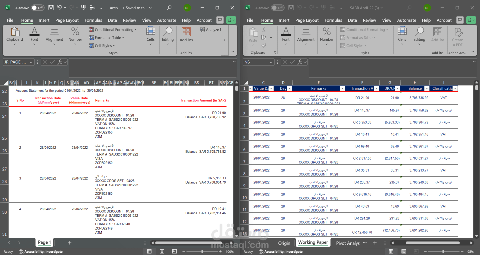Open the Remarks column filter dropdown

pos(342,88)
